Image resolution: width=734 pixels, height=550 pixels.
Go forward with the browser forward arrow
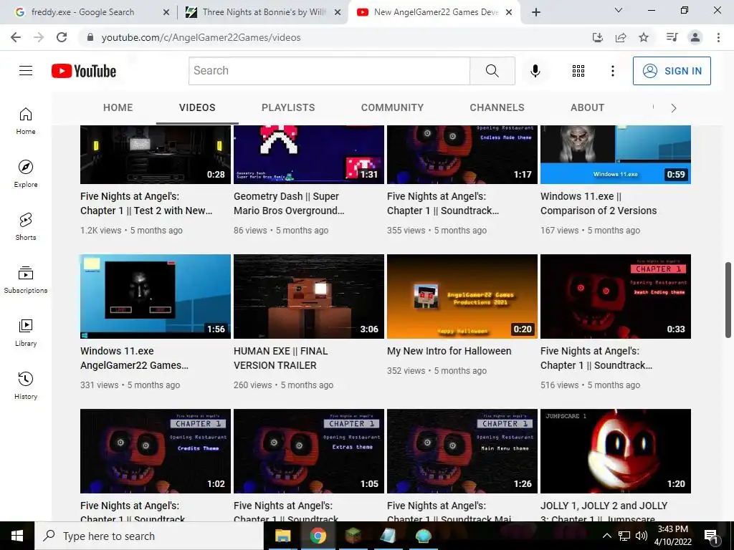[39, 37]
